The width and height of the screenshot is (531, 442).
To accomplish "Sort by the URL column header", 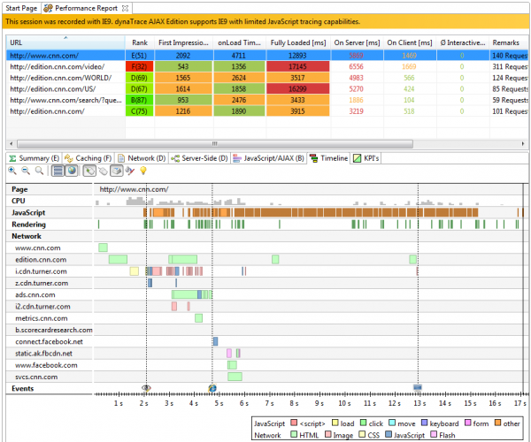I will click(x=65, y=42).
